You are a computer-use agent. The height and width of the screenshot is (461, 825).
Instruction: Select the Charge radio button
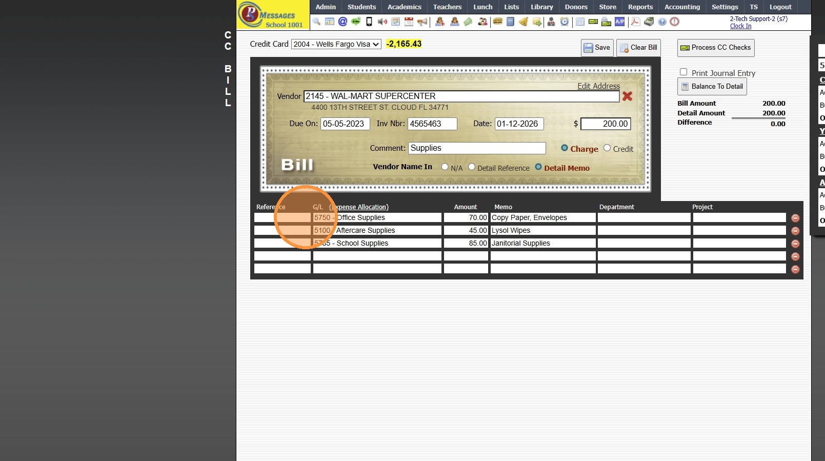coord(565,148)
